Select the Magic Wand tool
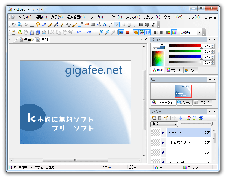The height and width of the screenshot is (178, 226). coord(44,25)
